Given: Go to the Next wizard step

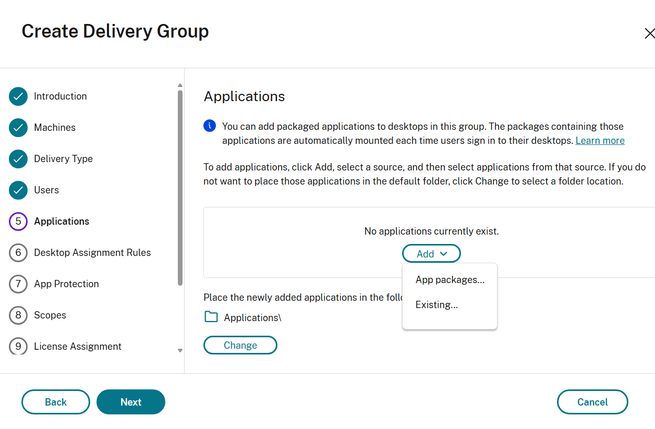Looking at the screenshot, I should [131, 402].
